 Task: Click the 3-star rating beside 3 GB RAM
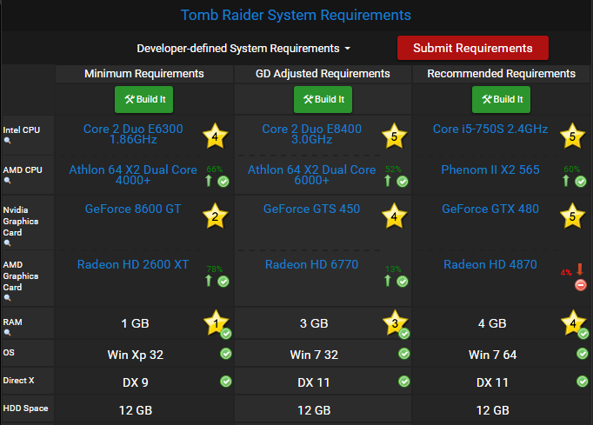(395, 323)
